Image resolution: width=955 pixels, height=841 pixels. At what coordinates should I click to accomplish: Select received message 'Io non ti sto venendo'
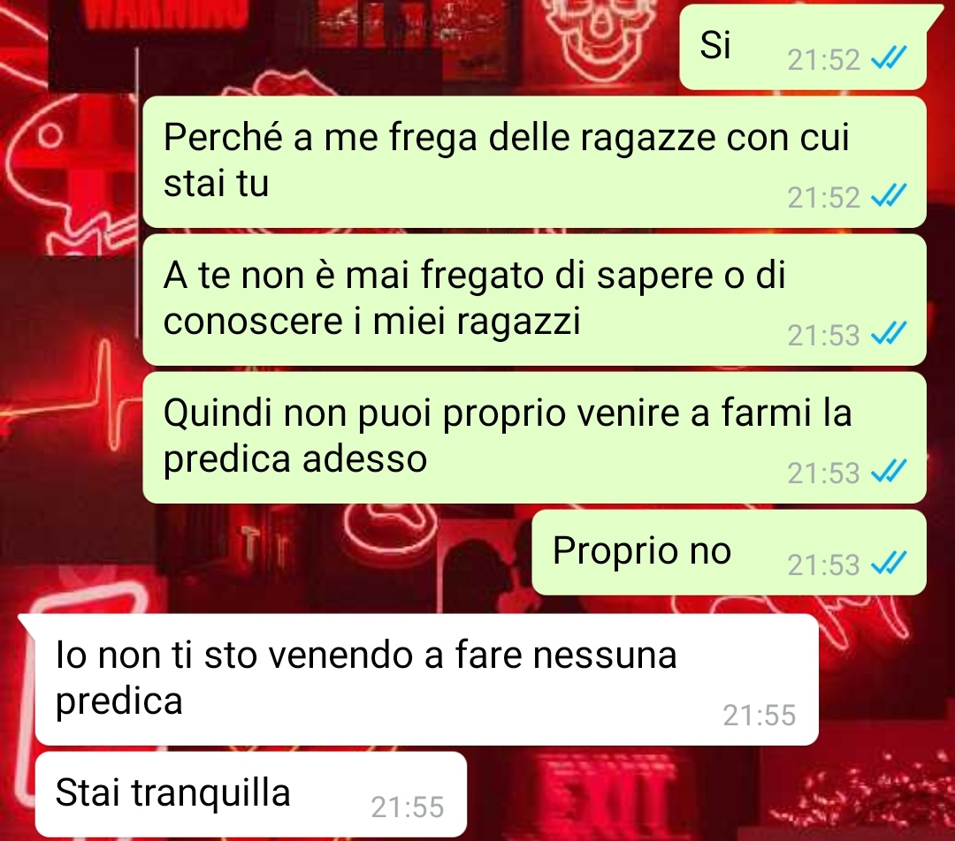[x=426, y=679]
